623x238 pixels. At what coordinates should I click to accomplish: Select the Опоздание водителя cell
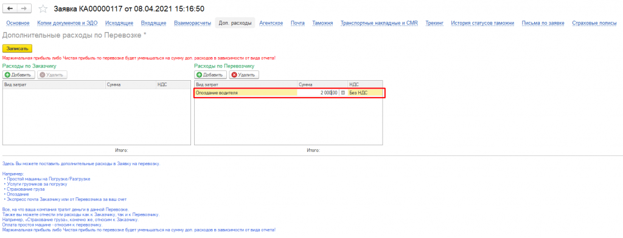point(246,93)
